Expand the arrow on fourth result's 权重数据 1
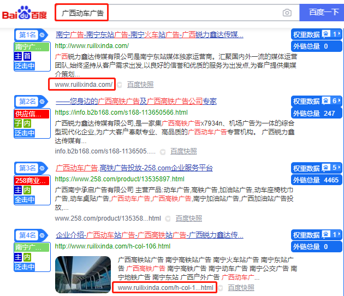This screenshot has height=296, width=344. coord(339,234)
